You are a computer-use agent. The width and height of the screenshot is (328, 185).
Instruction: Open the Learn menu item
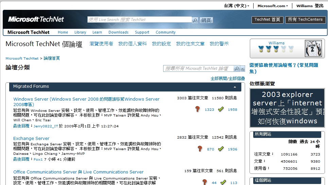coord(97,32)
